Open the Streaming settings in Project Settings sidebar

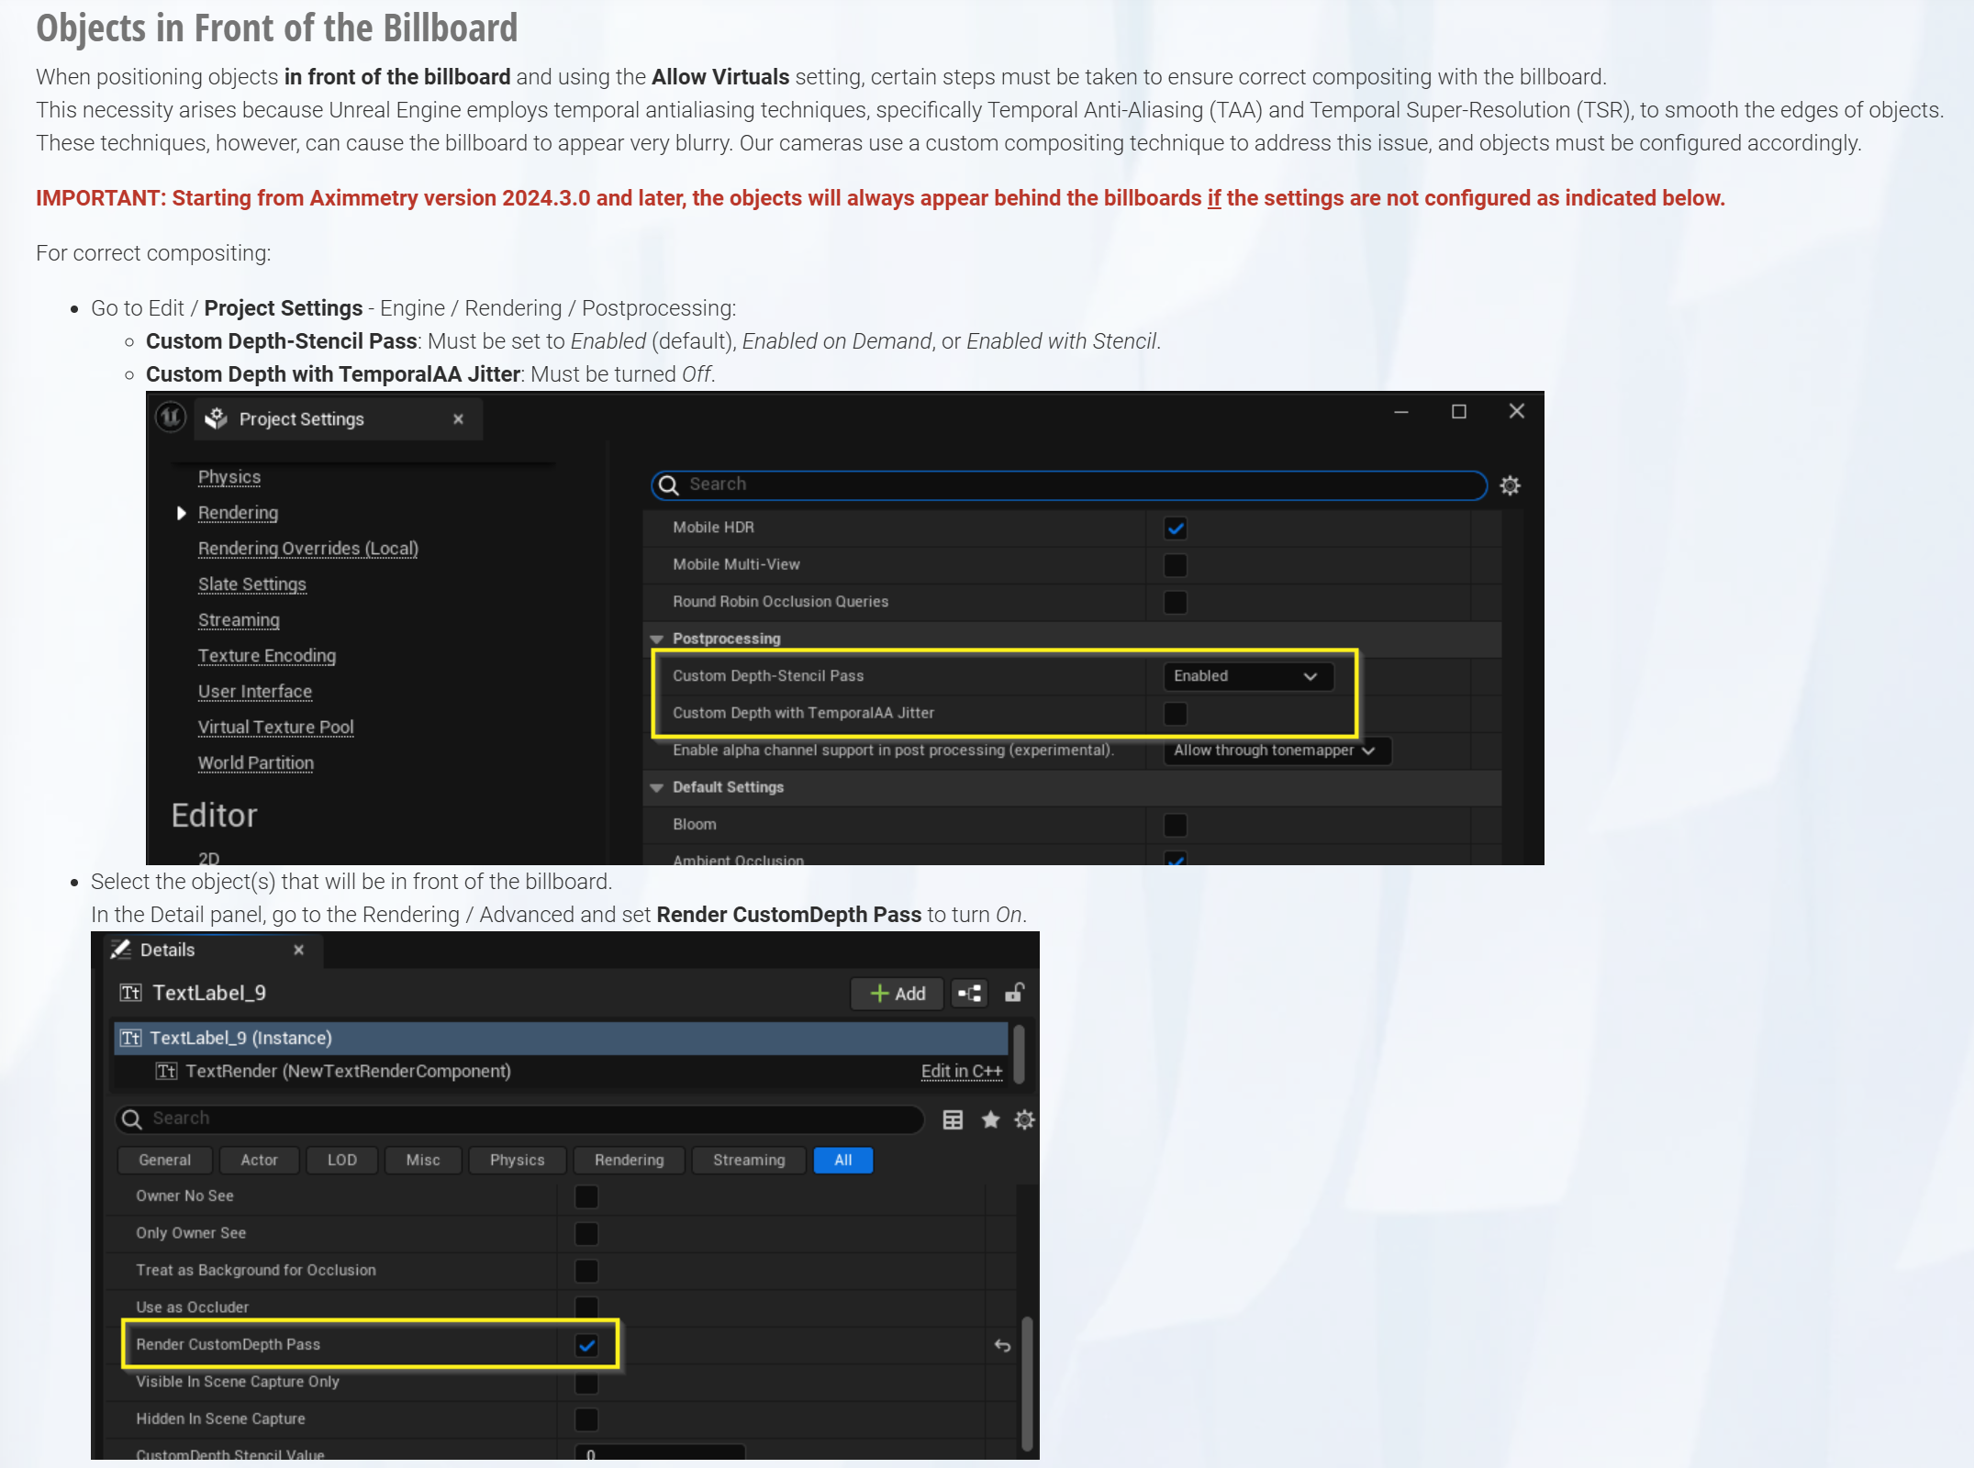(x=239, y=620)
